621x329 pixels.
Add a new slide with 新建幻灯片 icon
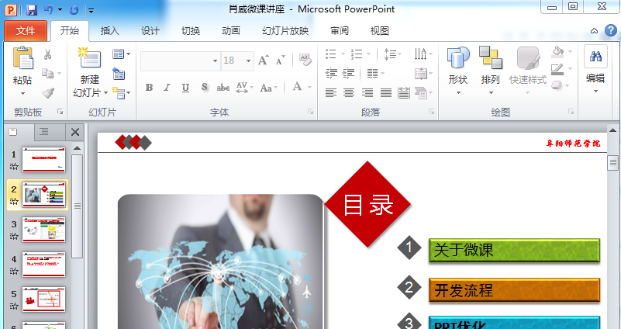(x=90, y=59)
